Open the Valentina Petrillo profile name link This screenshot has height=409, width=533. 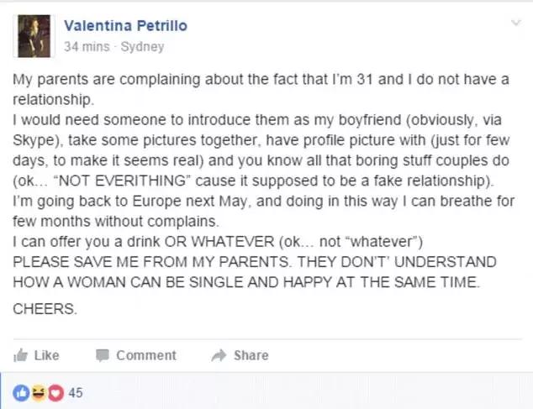[125, 26]
